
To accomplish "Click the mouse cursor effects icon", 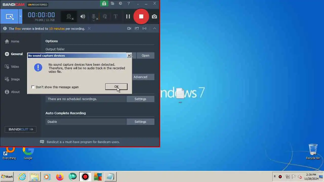I will tap(105, 17).
